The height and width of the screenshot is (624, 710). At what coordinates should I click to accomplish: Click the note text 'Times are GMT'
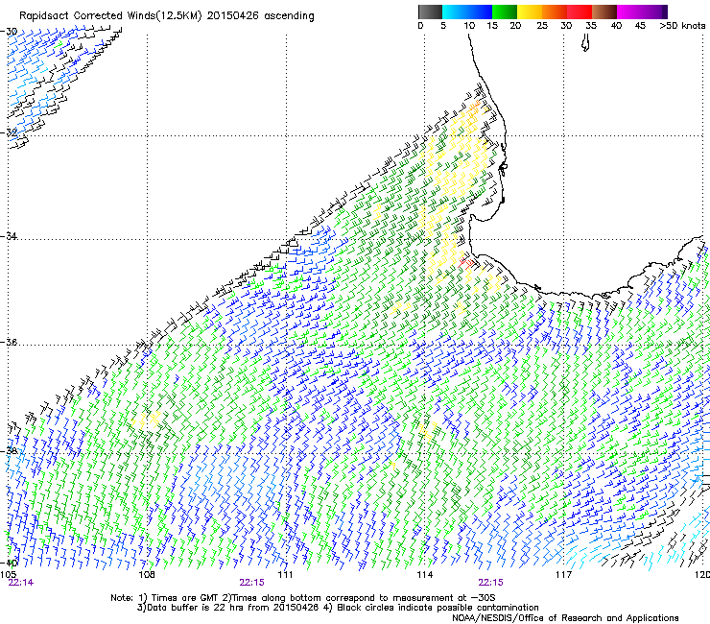(x=184, y=598)
